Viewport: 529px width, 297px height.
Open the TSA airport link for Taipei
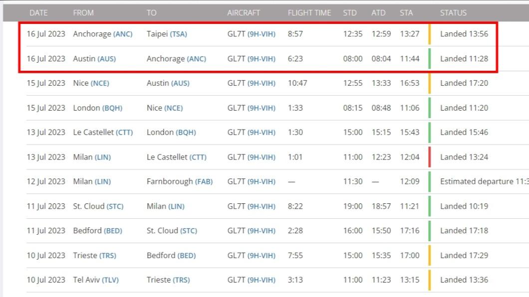pyautogui.click(x=179, y=34)
